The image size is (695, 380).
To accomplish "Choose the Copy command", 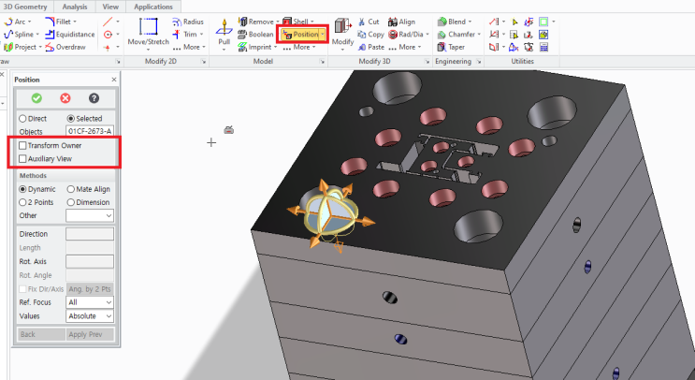I will coord(371,34).
